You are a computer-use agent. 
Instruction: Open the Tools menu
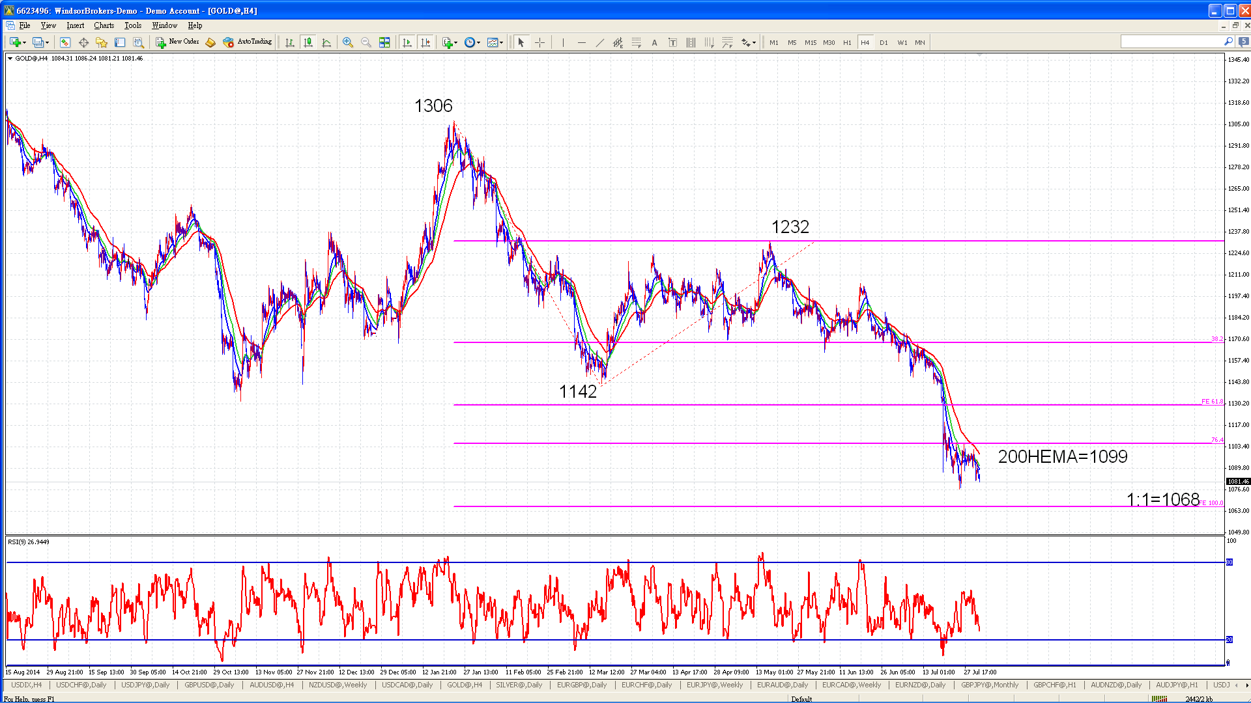point(133,25)
